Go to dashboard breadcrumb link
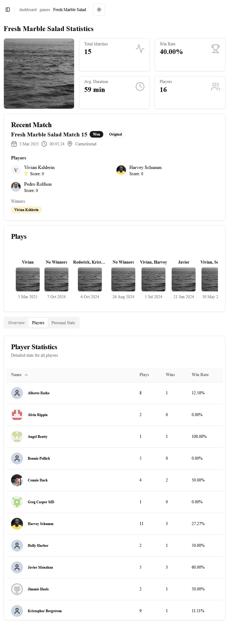Image resolution: width=229 pixels, height=625 pixels. [x=28, y=10]
